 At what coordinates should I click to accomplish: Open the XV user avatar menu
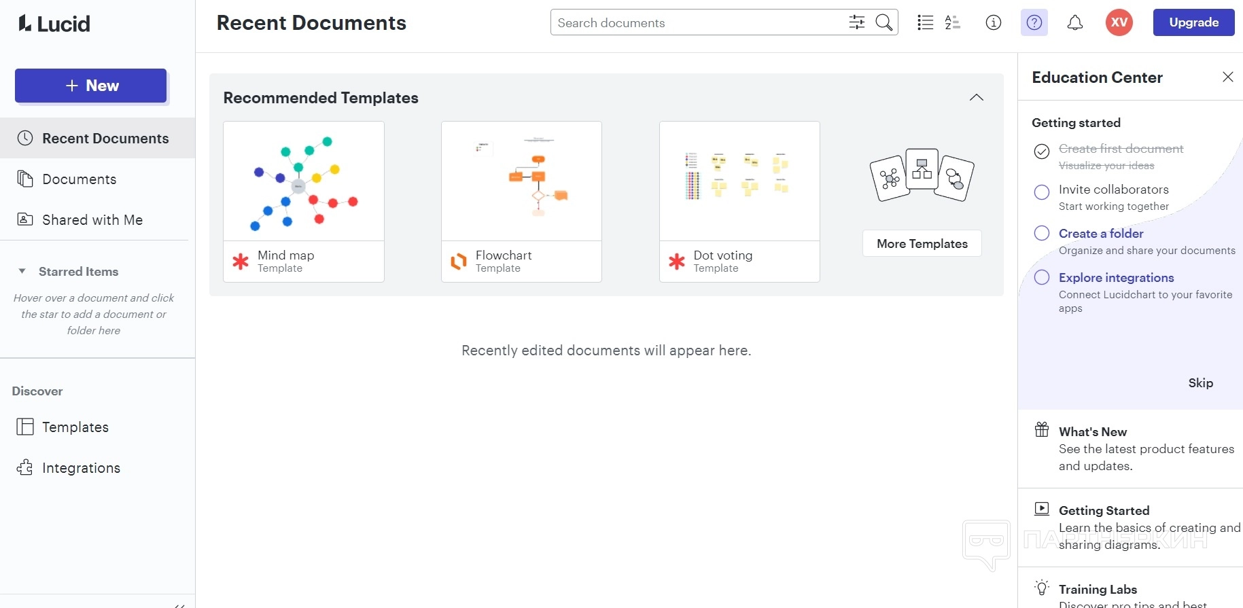coord(1119,22)
